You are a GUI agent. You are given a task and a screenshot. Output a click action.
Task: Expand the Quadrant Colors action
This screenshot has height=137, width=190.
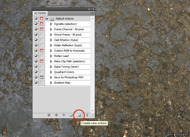pos(51,72)
